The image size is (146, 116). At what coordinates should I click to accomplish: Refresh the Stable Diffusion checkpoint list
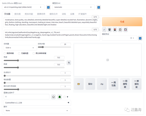(x=48, y=7)
